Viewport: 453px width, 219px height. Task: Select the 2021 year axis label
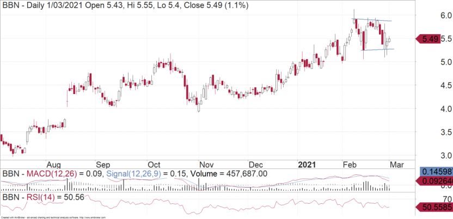[x=307, y=165]
